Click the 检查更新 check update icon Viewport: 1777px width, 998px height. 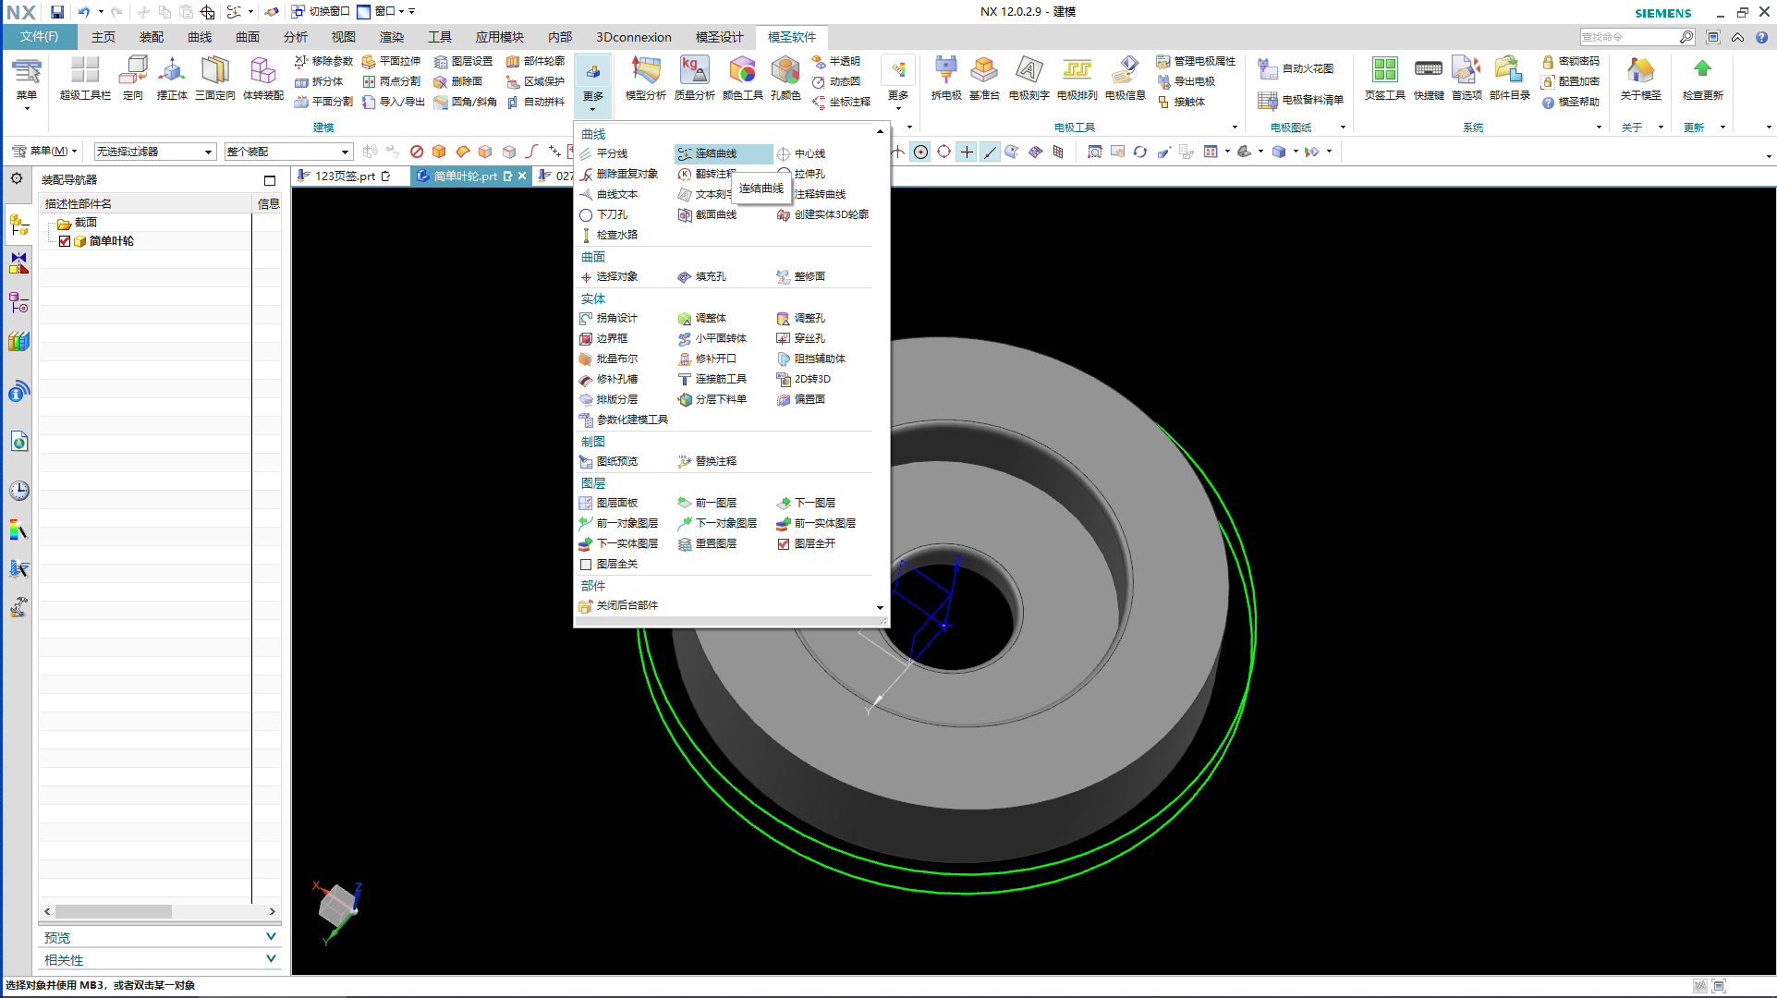coord(1702,78)
